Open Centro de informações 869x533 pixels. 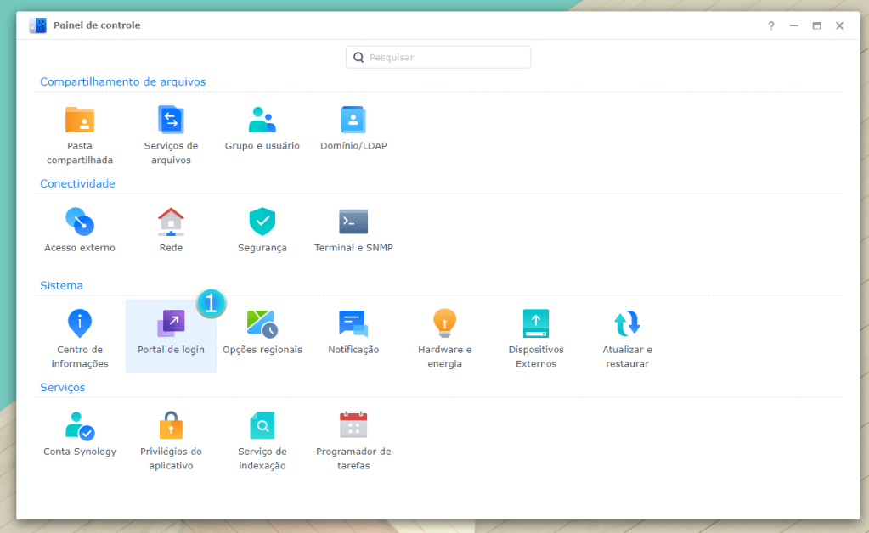(x=80, y=324)
